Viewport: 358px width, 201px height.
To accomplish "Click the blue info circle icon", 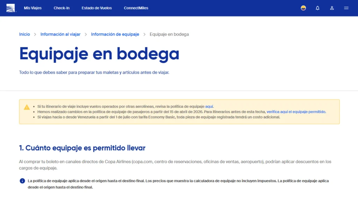I will [22, 181].
